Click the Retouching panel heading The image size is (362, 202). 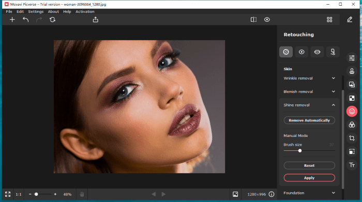point(298,35)
